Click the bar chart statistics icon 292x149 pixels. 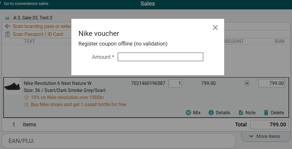pyautogui.click(x=7, y=18)
